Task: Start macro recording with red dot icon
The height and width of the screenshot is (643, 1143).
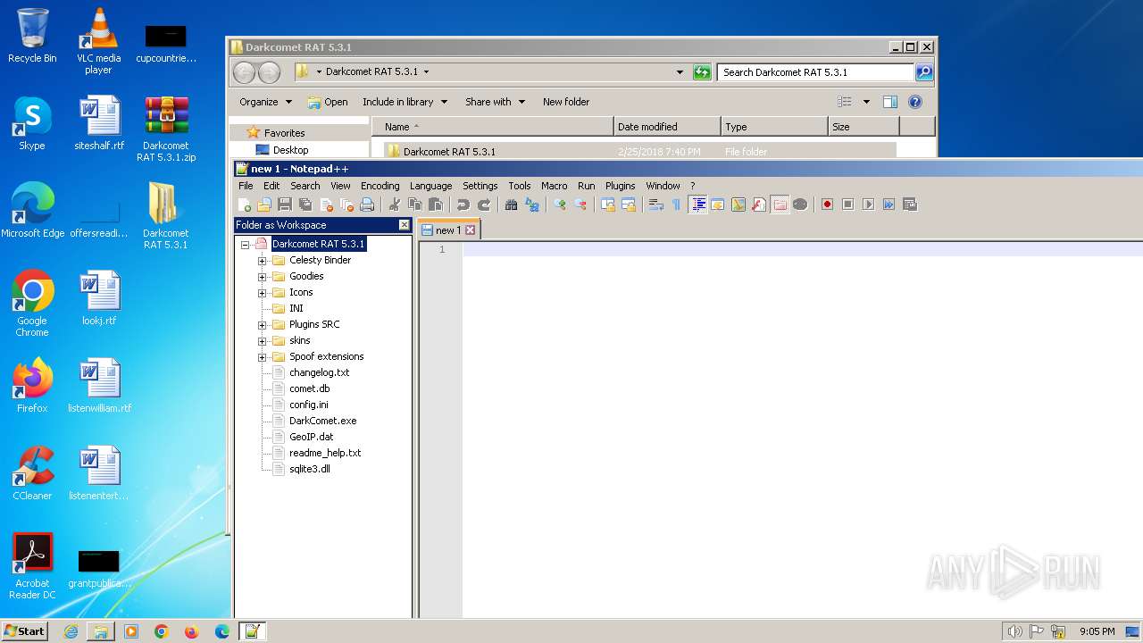Action: tap(827, 205)
